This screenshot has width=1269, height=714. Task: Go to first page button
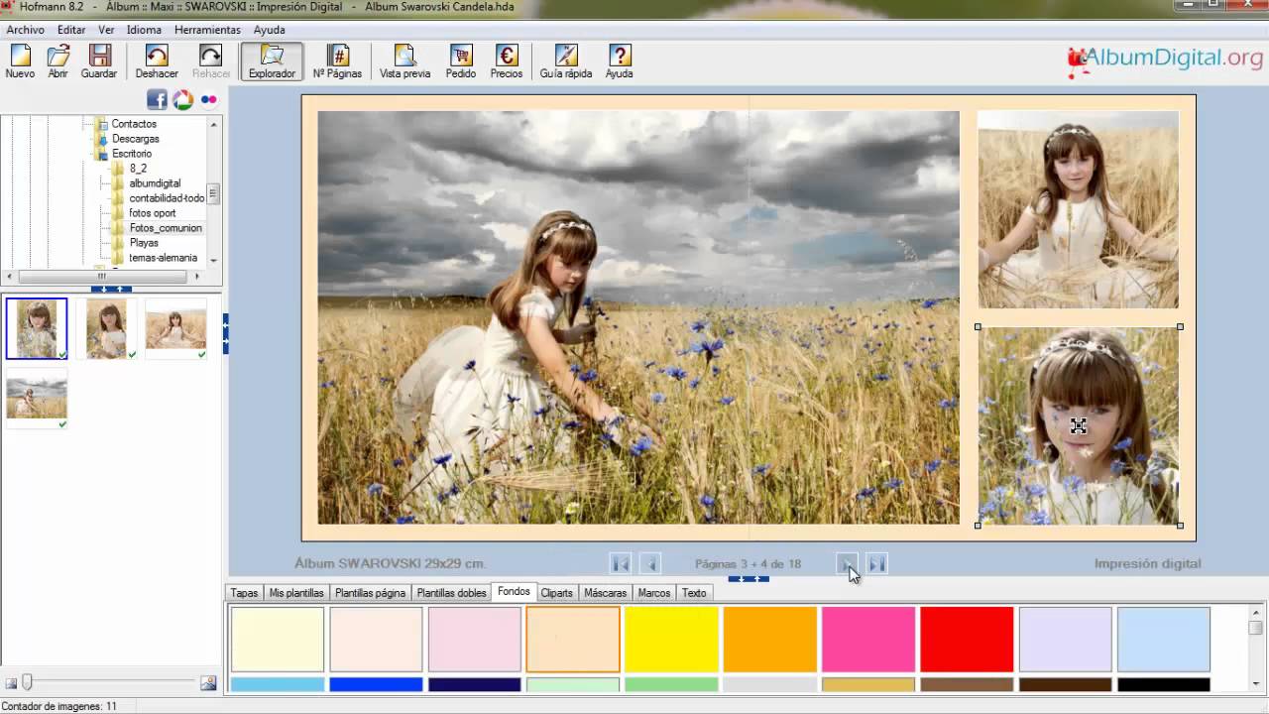click(621, 563)
